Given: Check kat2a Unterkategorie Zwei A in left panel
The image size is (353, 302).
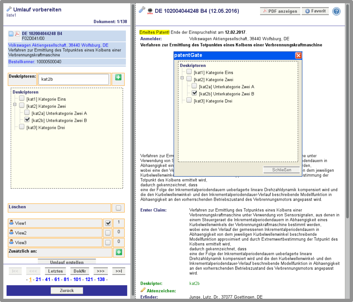Looking at the screenshot, I should (x=27, y=112).
